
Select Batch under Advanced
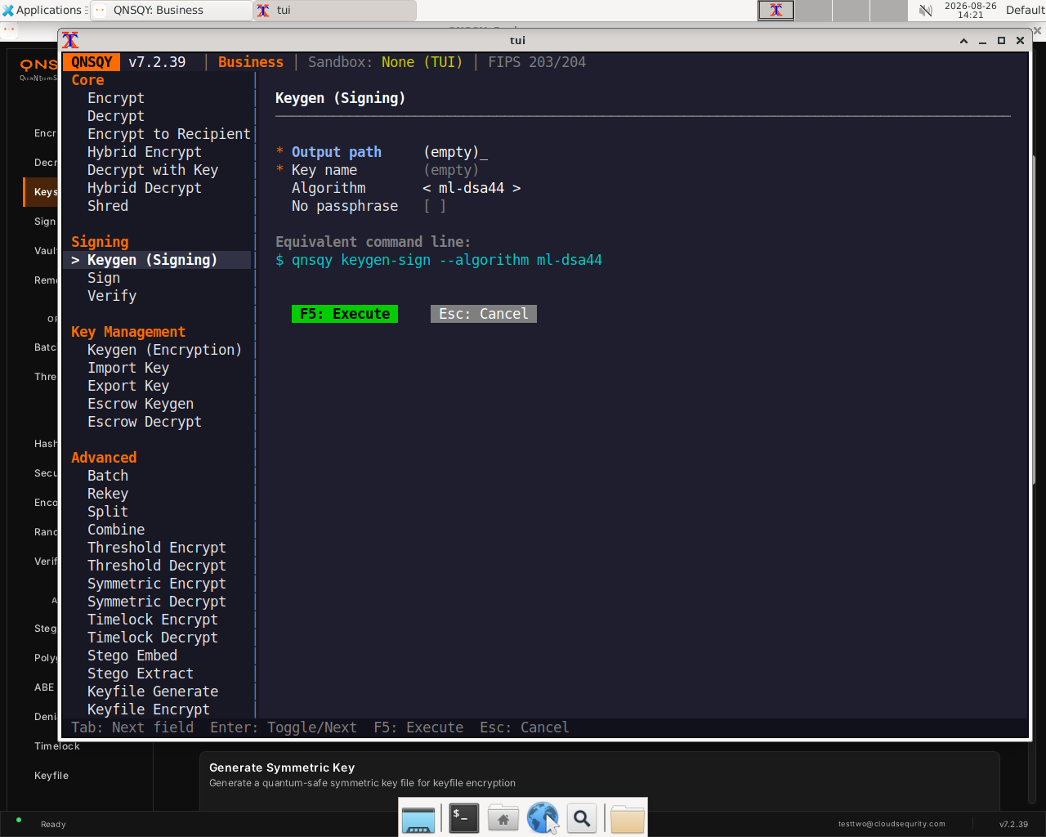click(x=108, y=476)
